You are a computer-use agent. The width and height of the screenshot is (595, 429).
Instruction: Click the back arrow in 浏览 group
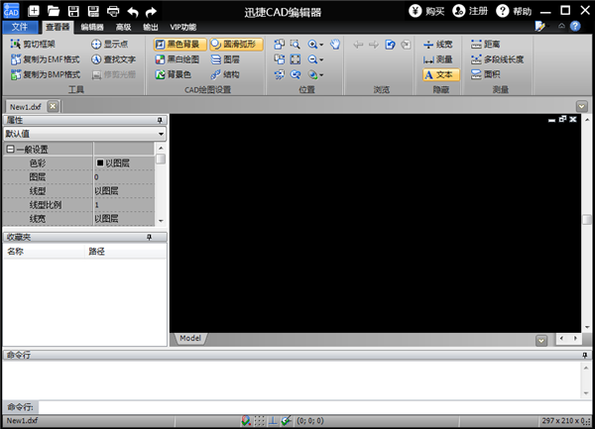[x=358, y=45]
